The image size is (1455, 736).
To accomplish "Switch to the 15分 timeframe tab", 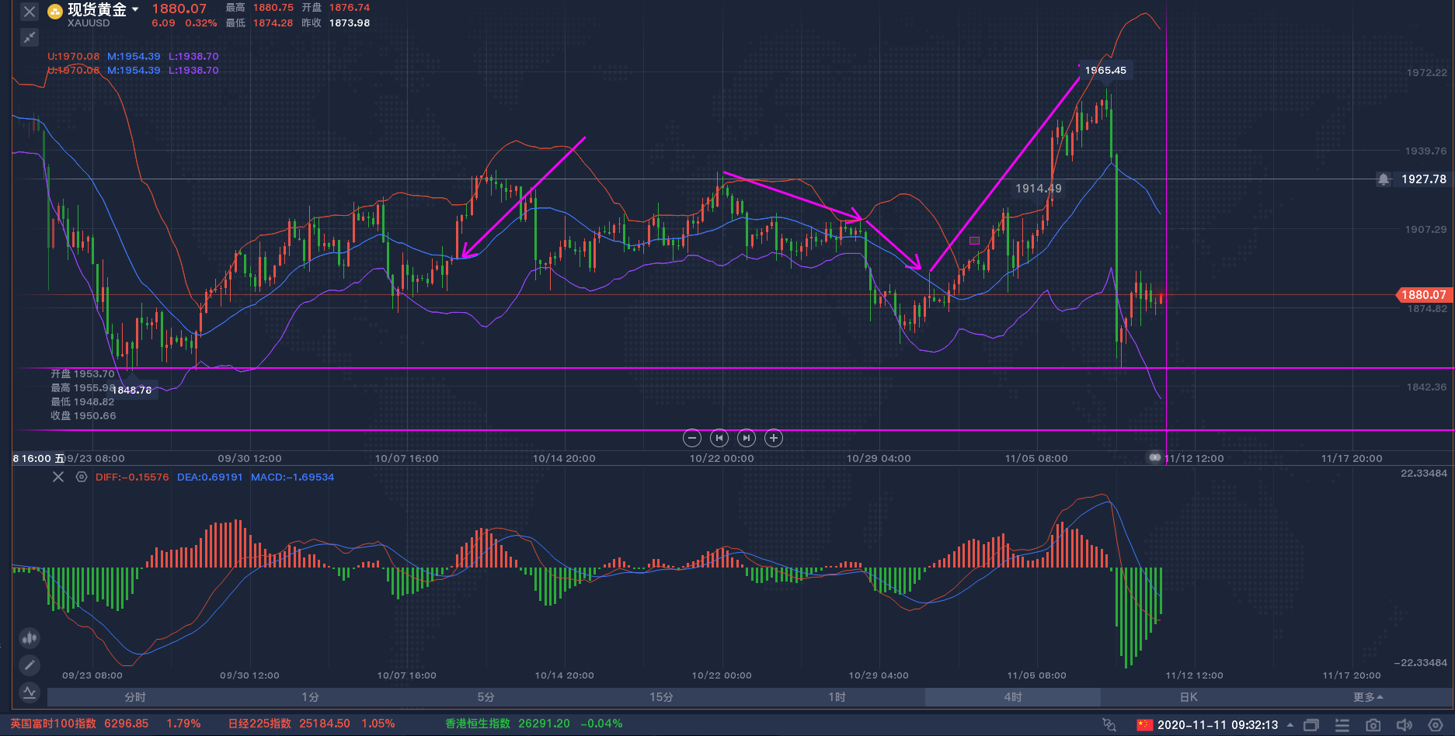I will coord(662,697).
